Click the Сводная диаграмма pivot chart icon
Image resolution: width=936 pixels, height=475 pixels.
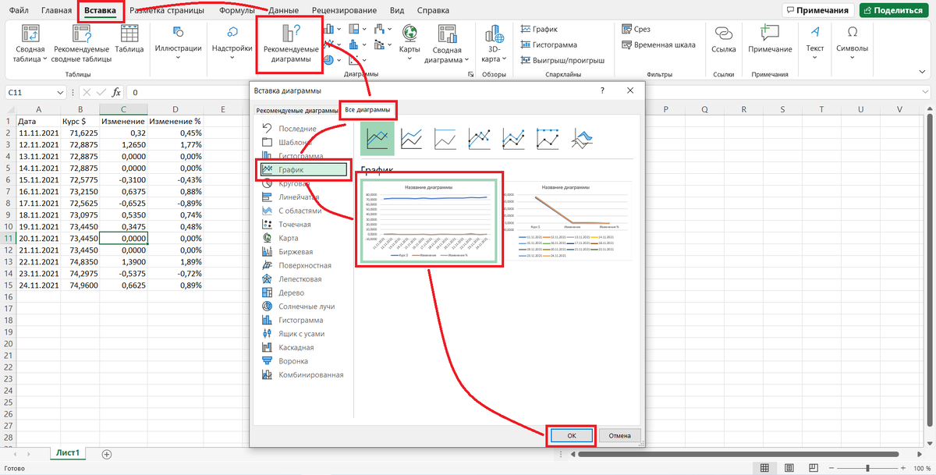pyautogui.click(x=447, y=34)
